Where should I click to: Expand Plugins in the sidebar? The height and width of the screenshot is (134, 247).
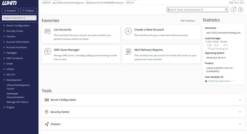click(x=4, y=107)
